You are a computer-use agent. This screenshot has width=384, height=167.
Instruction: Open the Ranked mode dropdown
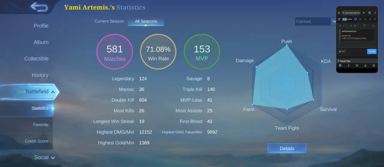click(x=316, y=22)
